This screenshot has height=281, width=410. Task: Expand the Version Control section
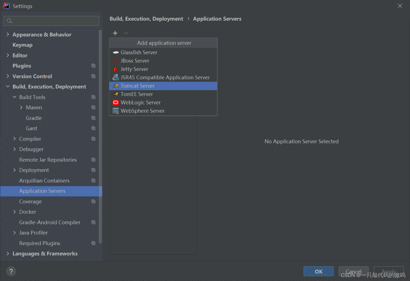(8, 76)
